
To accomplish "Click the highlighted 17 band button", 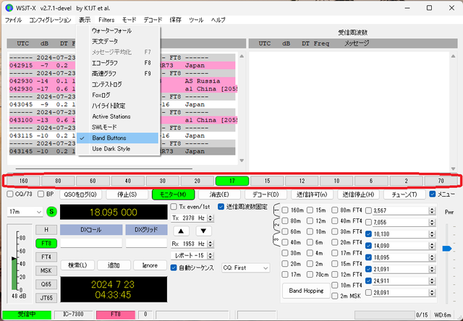I will (232, 181).
